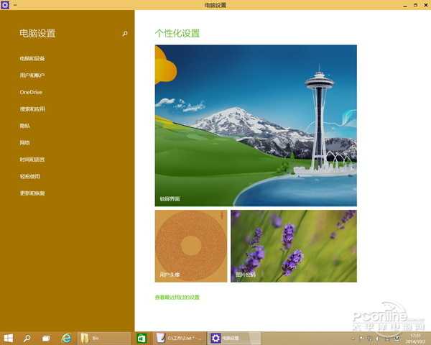Viewport: 431px width, 345px height.
Task: Switch to the File Explorer taskbar window
Action: pyautogui.click(x=104, y=338)
